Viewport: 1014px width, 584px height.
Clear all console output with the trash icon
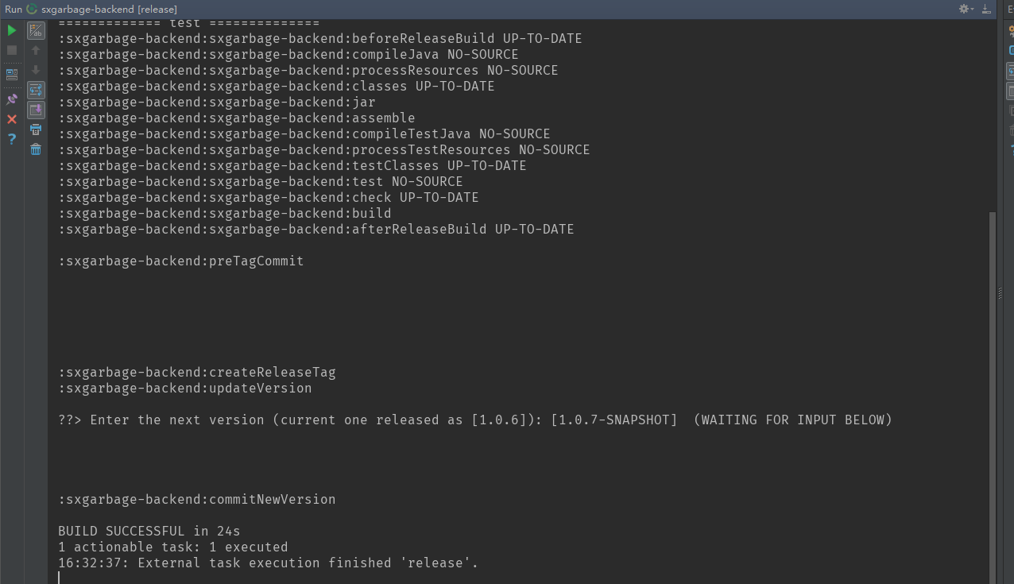click(x=36, y=150)
